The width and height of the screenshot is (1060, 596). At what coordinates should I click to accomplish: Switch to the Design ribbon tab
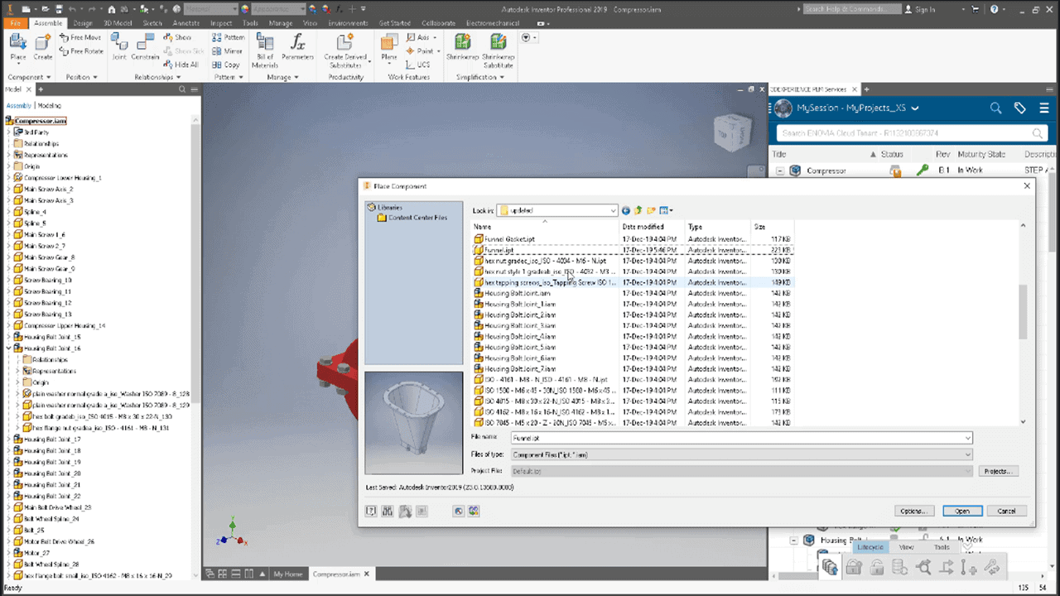(x=83, y=23)
